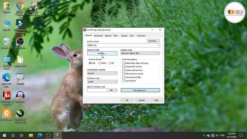Open the Recycle Bin desktop icon

click(6, 43)
